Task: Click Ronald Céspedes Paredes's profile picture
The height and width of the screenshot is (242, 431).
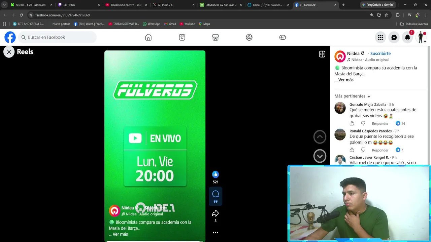Action: tap(340, 134)
